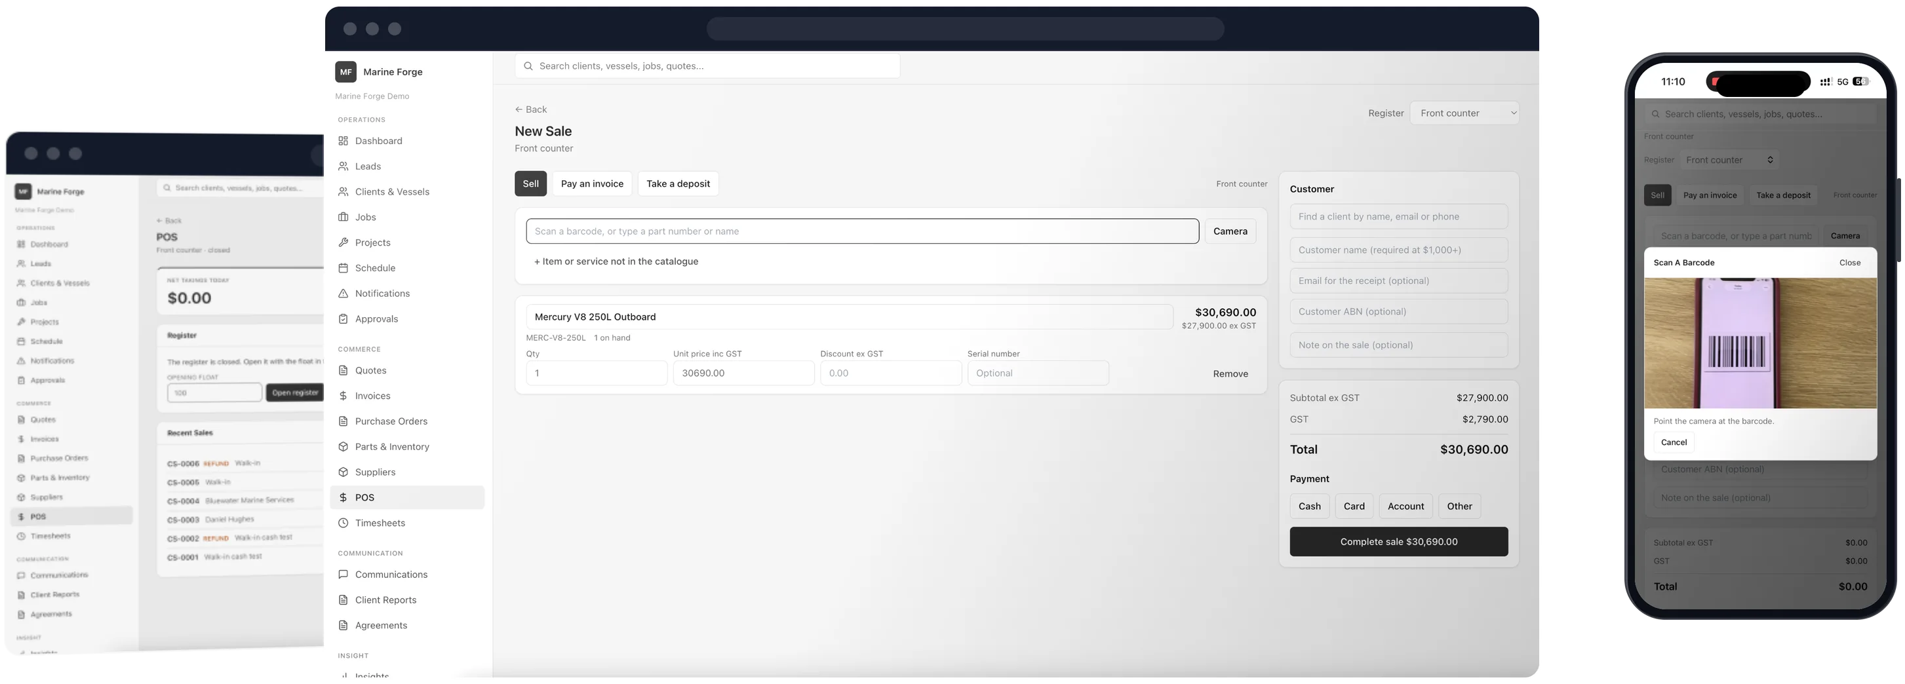
Task: Click the MF Marine Forge logo
Action: pyautogui.click(x=345, y=71)
